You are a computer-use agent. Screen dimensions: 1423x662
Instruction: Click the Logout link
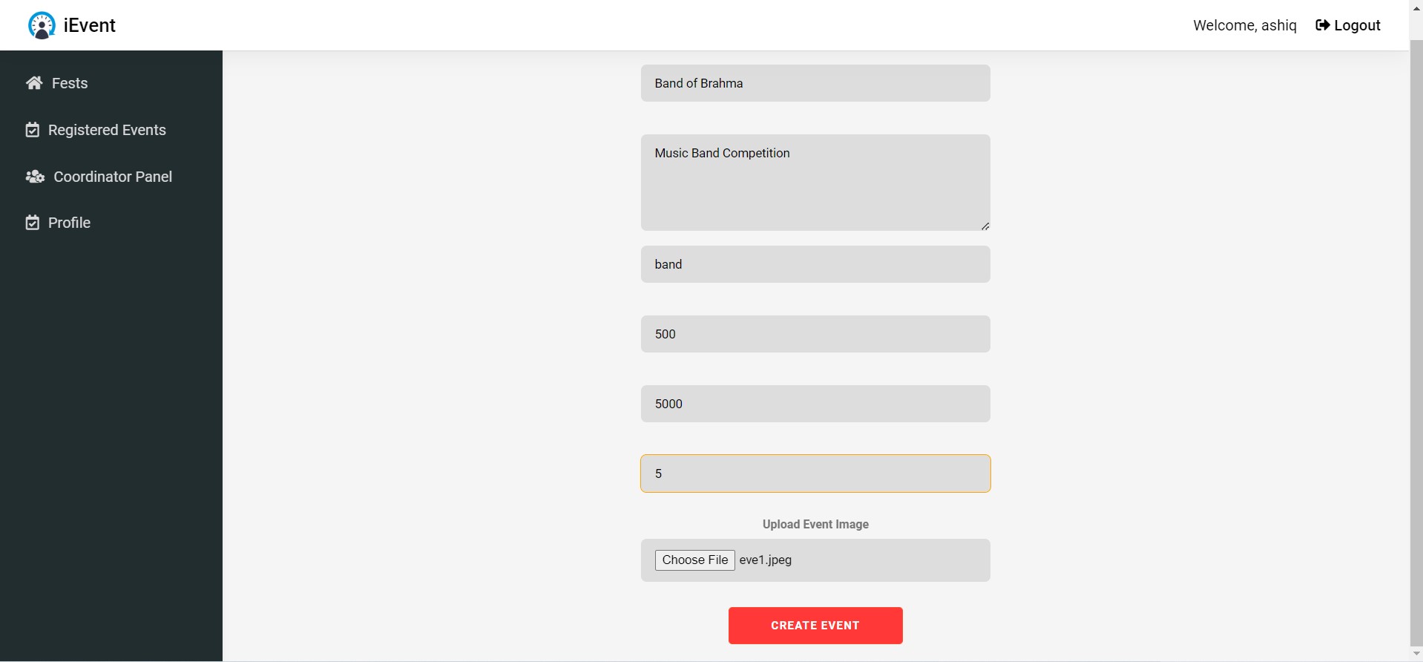[x=1357, y=24]
